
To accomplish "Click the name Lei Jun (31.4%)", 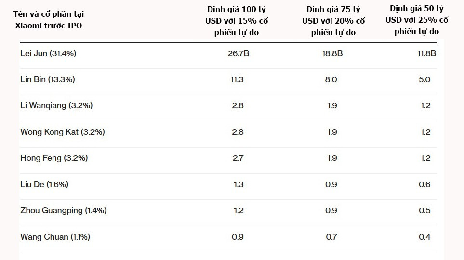I will (48, 54).
